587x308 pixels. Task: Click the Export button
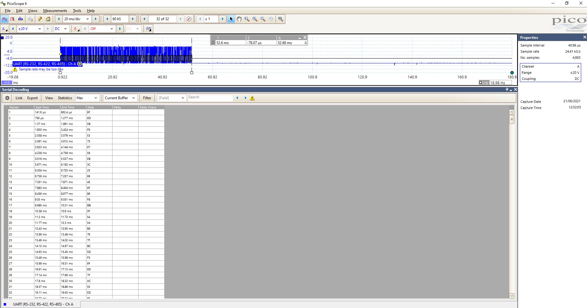32,98
